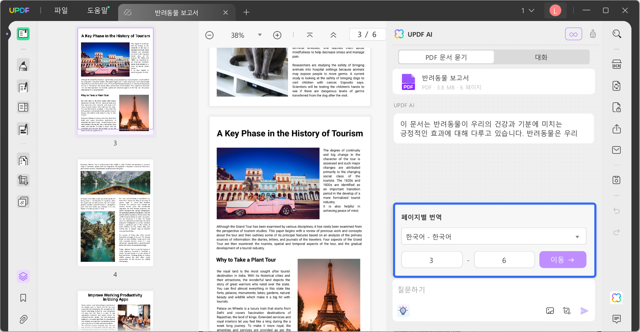Select the highlighter Comment tool

[23, 66]
